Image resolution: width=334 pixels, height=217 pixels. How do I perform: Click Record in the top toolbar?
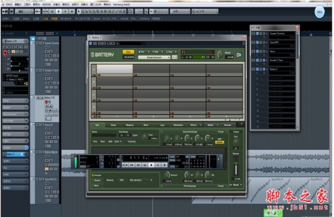72,12
